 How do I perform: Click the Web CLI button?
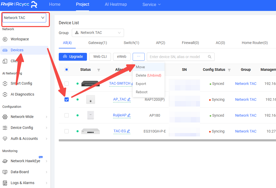(x=100, y=57)
